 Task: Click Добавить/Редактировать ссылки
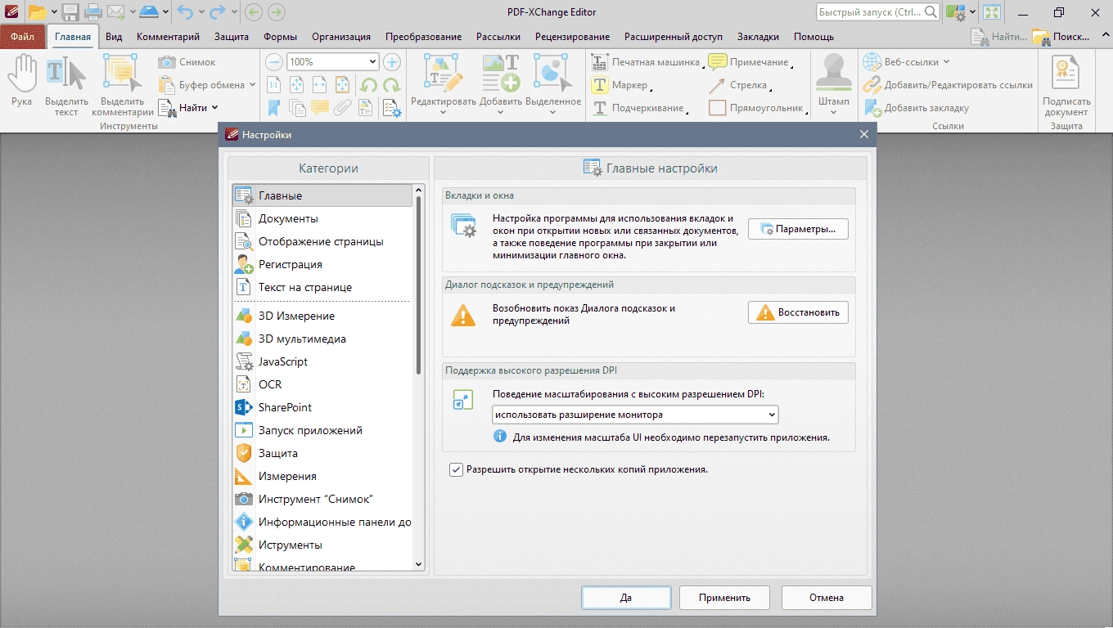949,85
